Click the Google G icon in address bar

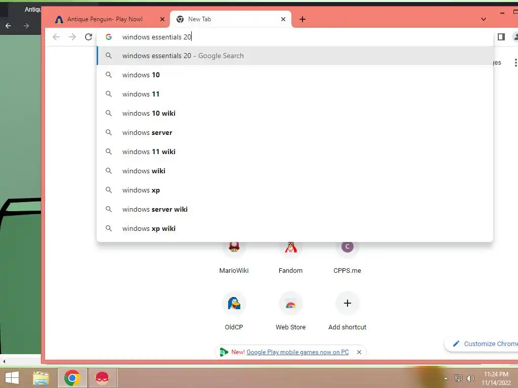click(109, 37)
